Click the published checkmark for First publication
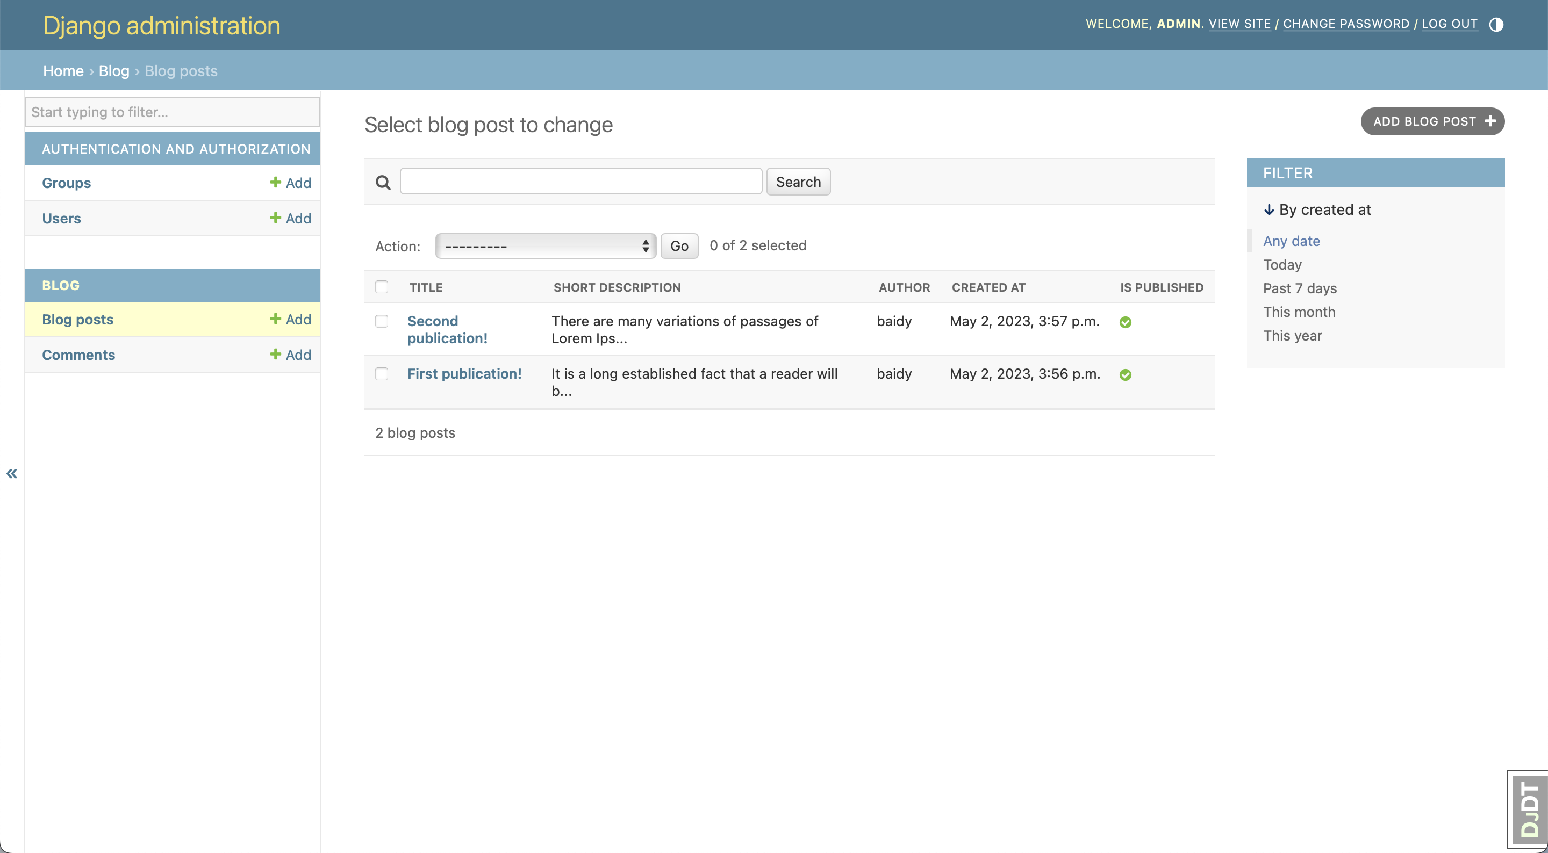Screen dimensions: 1548x853 [1125, 375]
